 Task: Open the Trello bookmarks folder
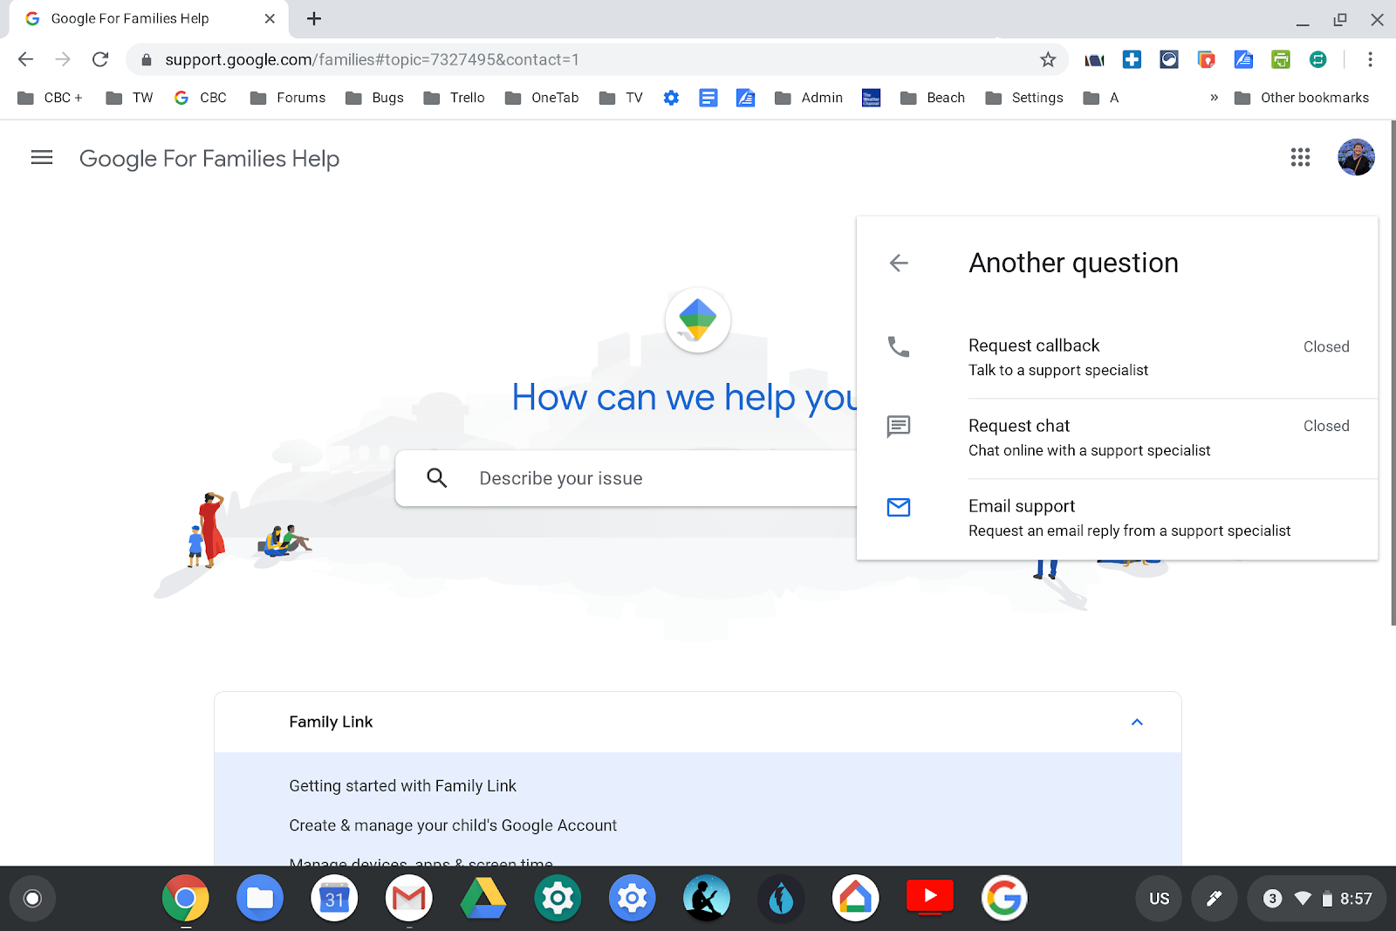(x=454, y=98)
